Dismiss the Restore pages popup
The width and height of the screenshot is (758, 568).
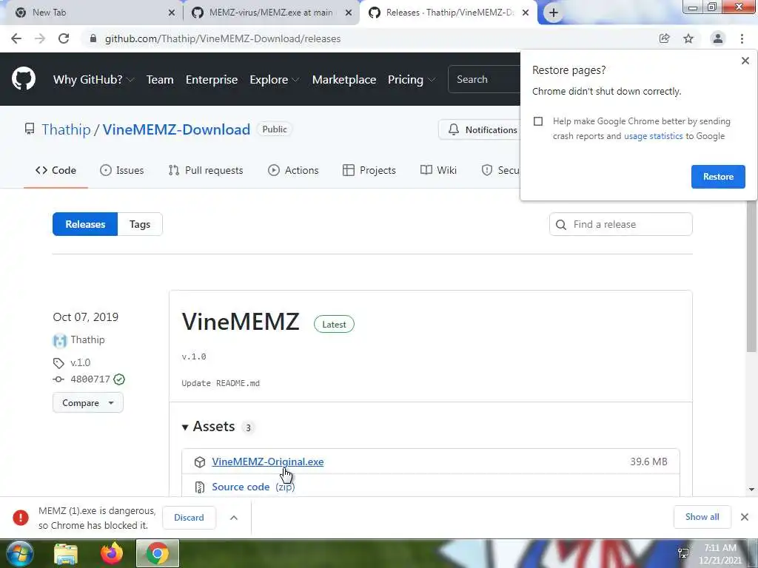pos(745,61)
